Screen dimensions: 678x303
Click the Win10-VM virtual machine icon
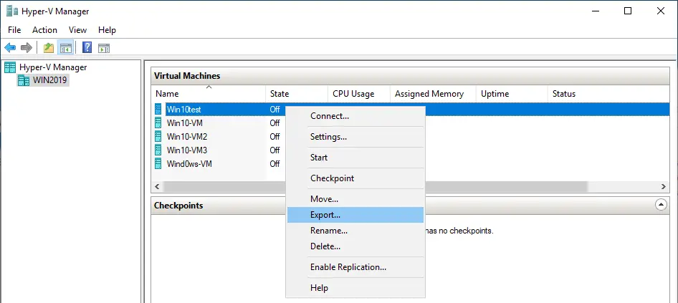coord(158,122)
